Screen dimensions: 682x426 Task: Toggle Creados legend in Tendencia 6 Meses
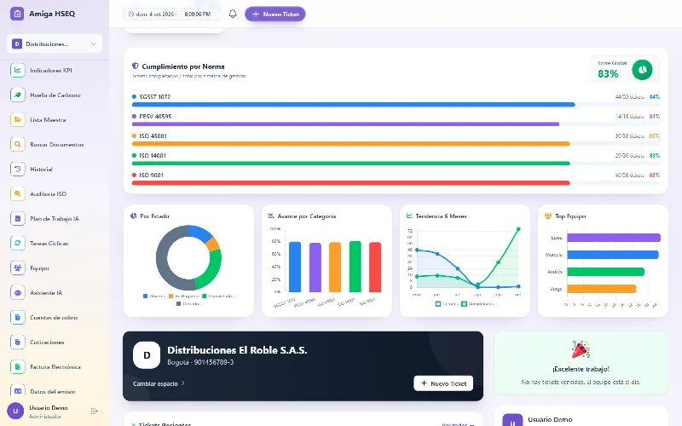[x=447, y=304]
